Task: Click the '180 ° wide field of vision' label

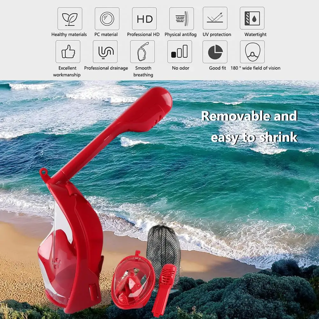Action: pos(256,68)
